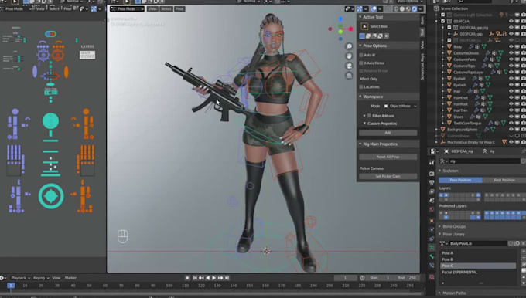
Task: Select Pose A in pose library list
Action: coord(478,253)
